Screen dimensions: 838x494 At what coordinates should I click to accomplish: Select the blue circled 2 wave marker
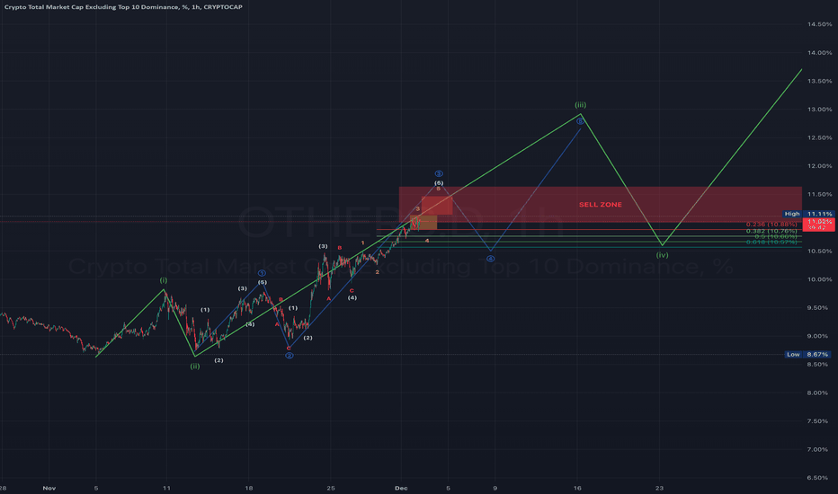click(290, 356)
